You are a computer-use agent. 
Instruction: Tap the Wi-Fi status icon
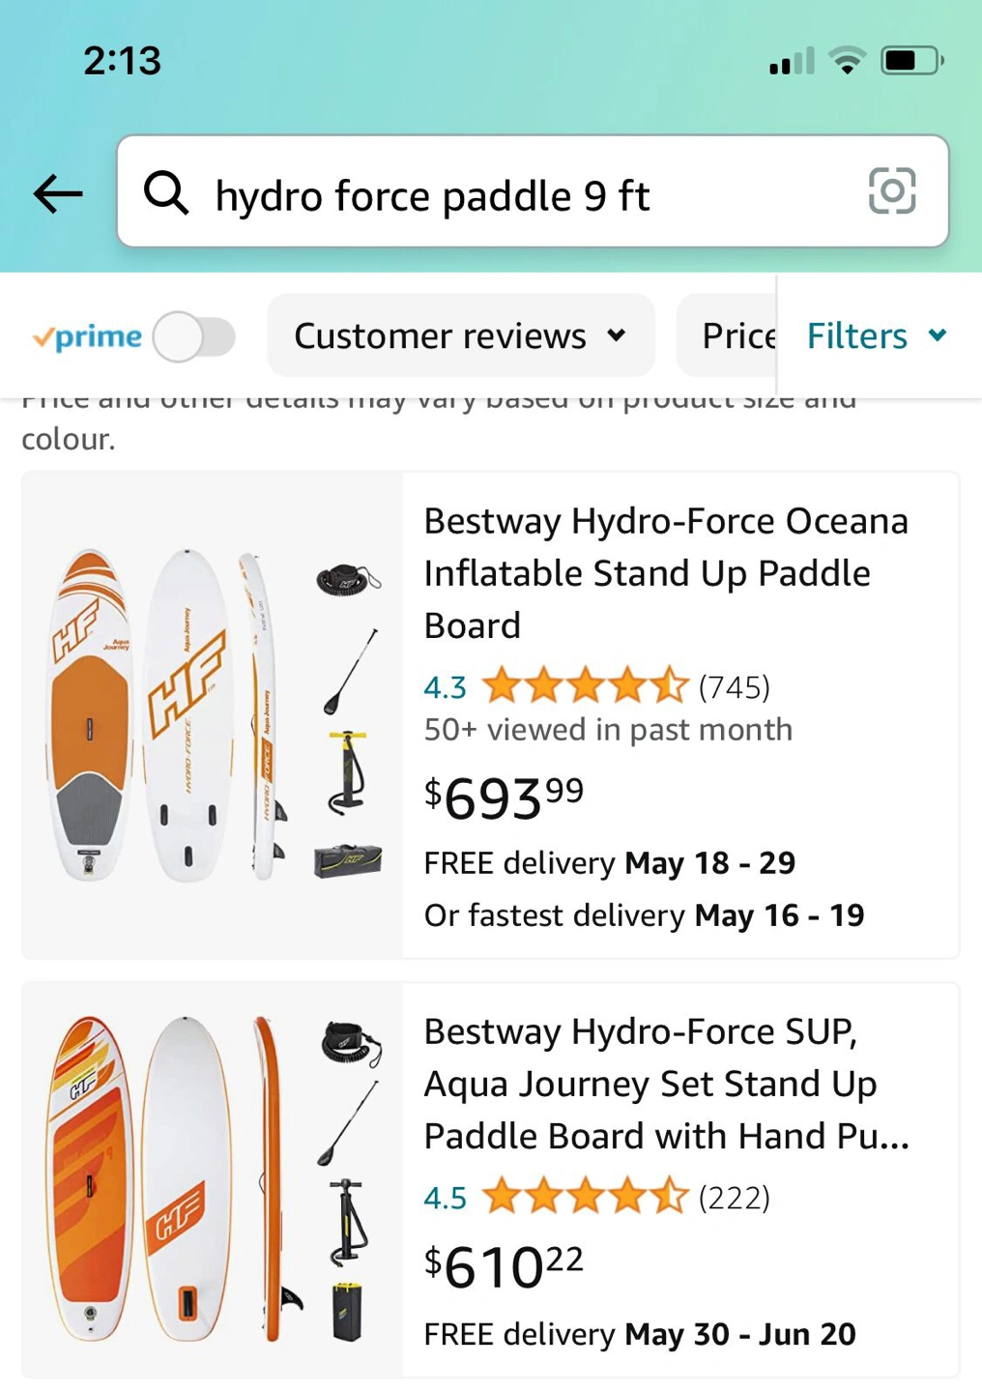[848, 61]
